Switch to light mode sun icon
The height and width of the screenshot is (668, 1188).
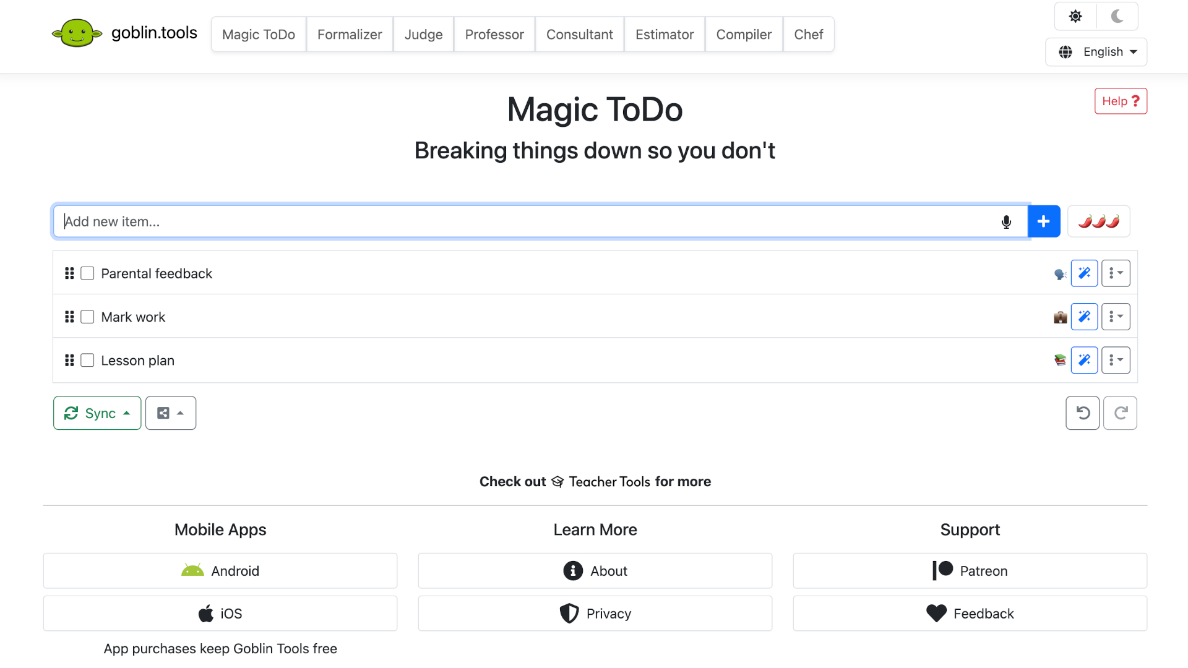pos(1075,17)
